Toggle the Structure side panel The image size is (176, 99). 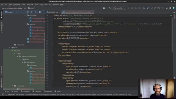[2, 70]
